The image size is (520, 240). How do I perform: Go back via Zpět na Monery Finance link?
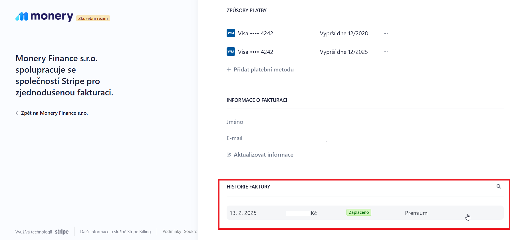pyautogui.click(x=52, y=113)
